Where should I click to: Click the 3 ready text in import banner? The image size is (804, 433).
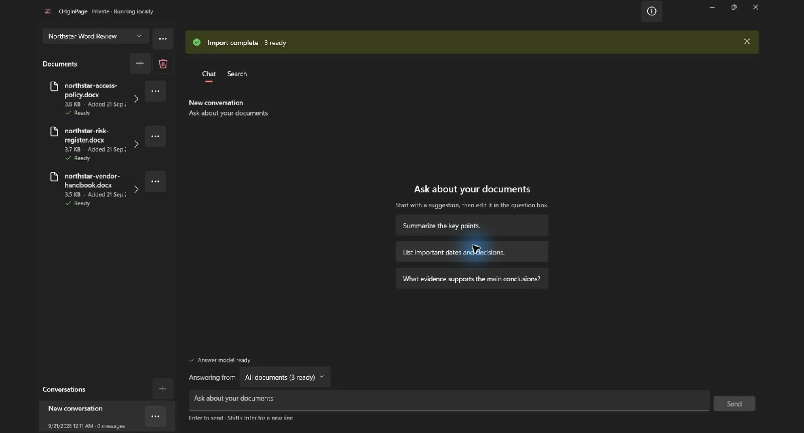click(x=275, y=43)
